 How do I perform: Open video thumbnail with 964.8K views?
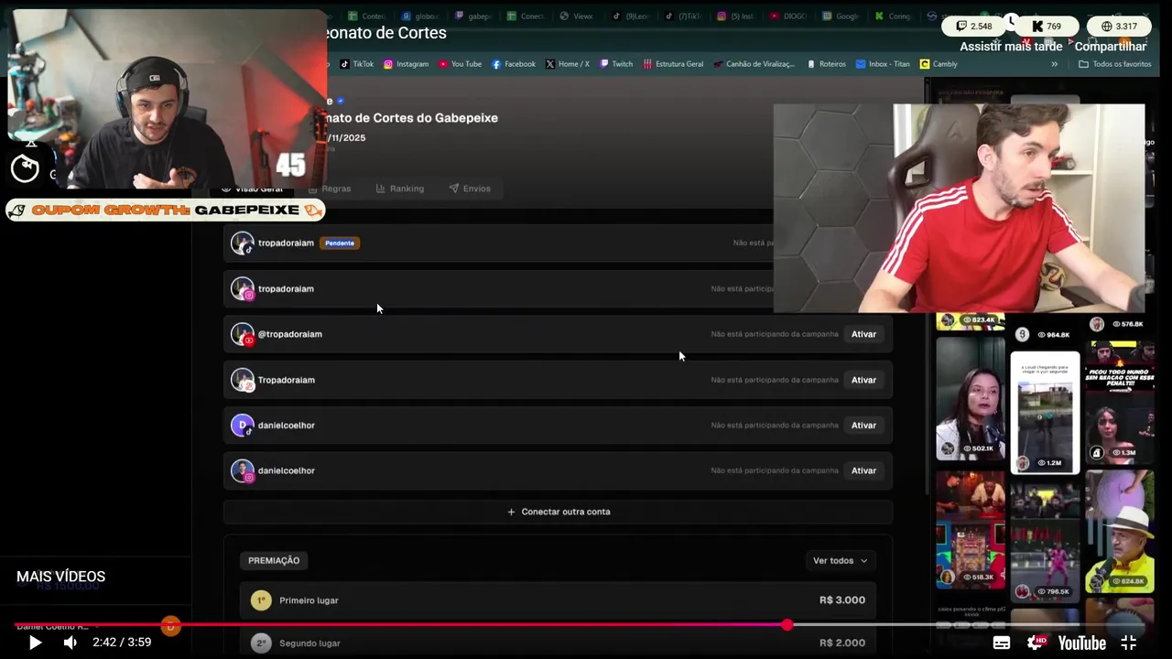point(1045,331)
